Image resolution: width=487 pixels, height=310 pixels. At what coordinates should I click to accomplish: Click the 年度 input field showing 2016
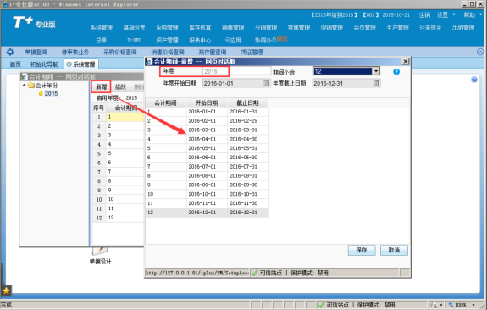coord(236,71)
